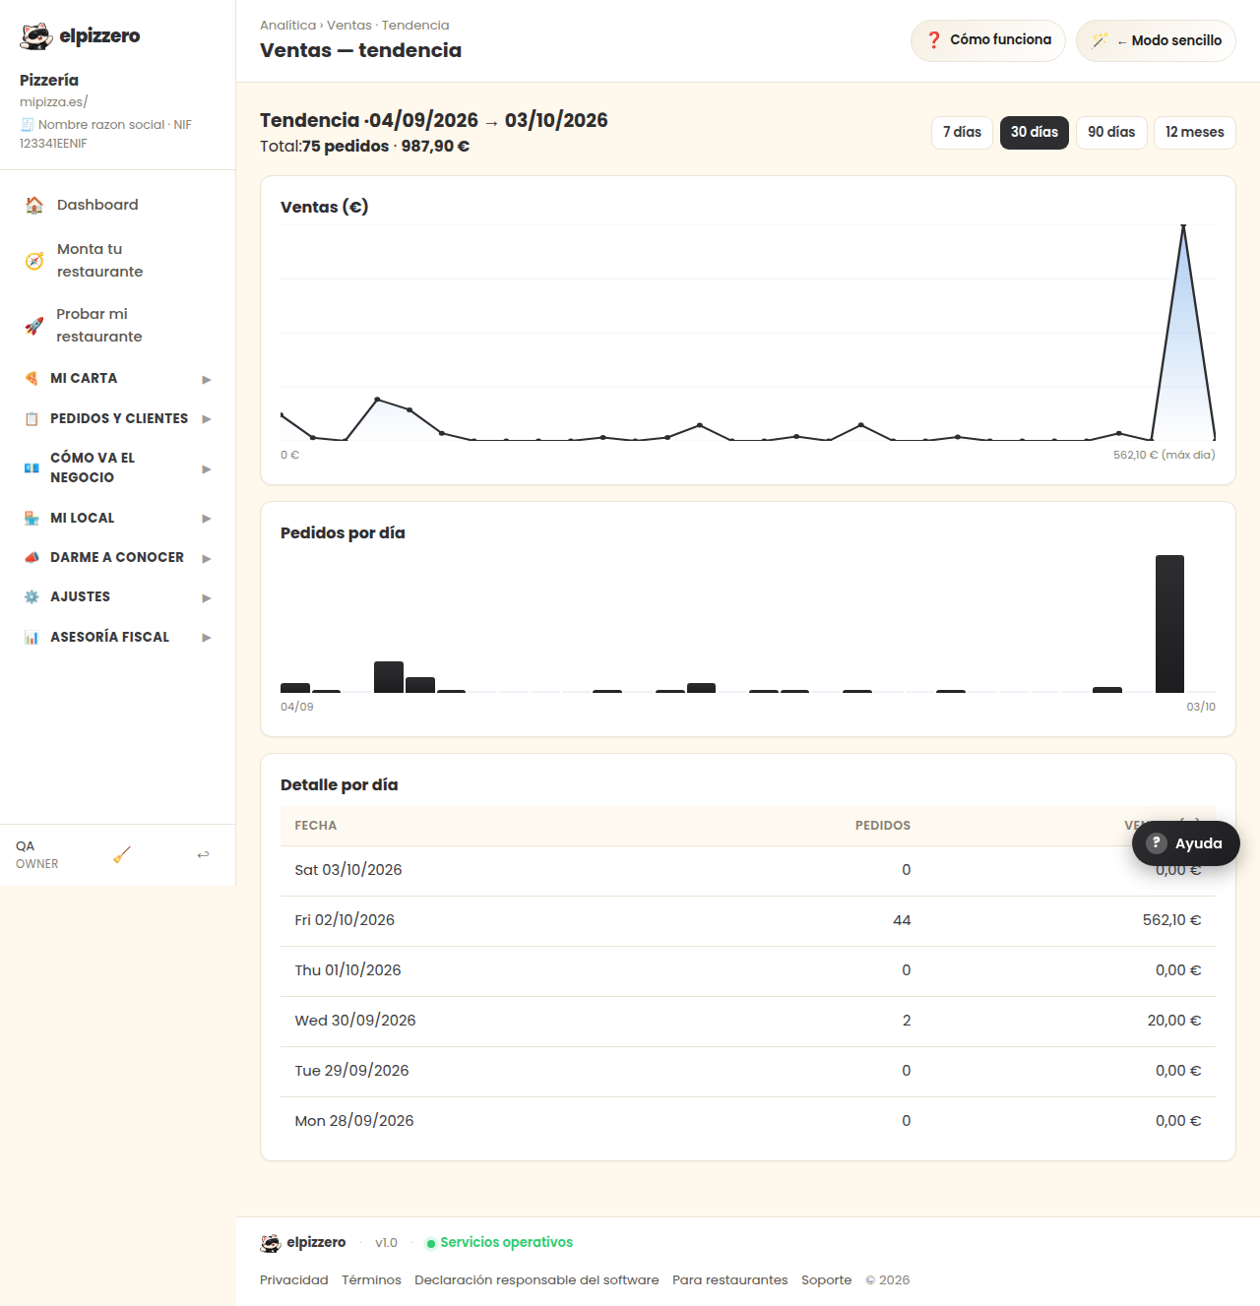
Task: Open Monta tu restaurante
Action: [118, 261]
